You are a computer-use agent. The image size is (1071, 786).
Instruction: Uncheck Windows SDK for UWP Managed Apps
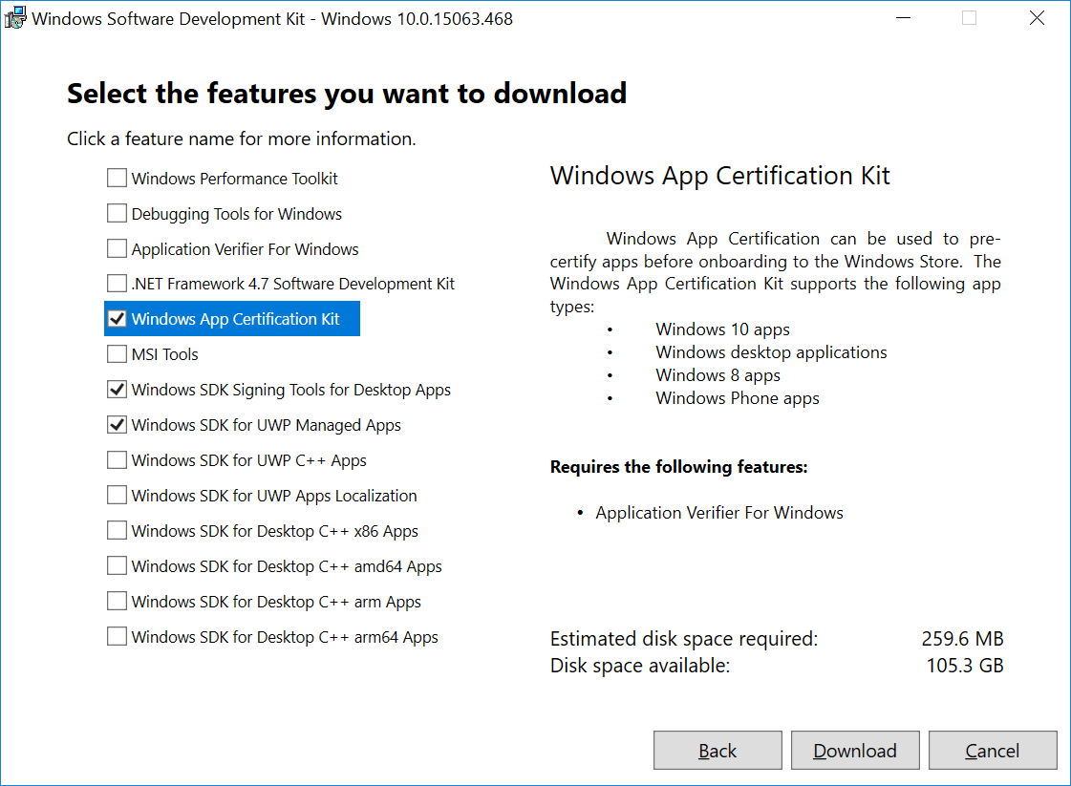117,425
